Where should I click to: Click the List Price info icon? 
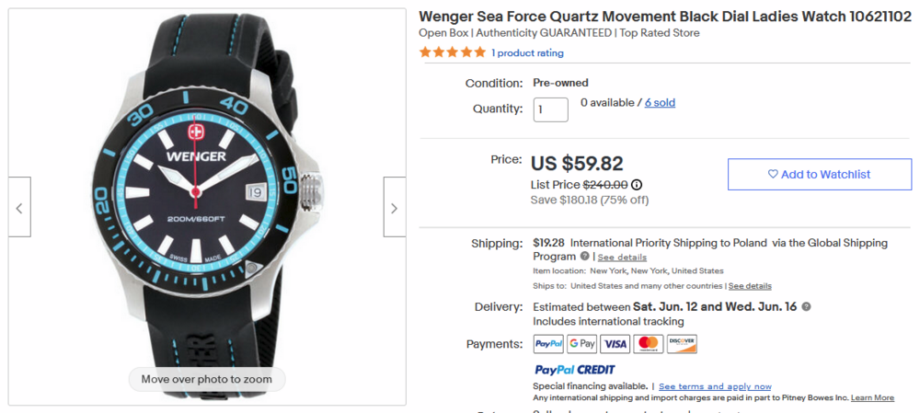[637, 185]
